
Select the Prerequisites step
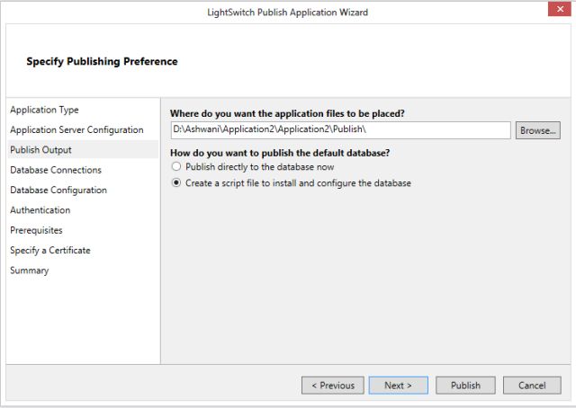[36, 230]
